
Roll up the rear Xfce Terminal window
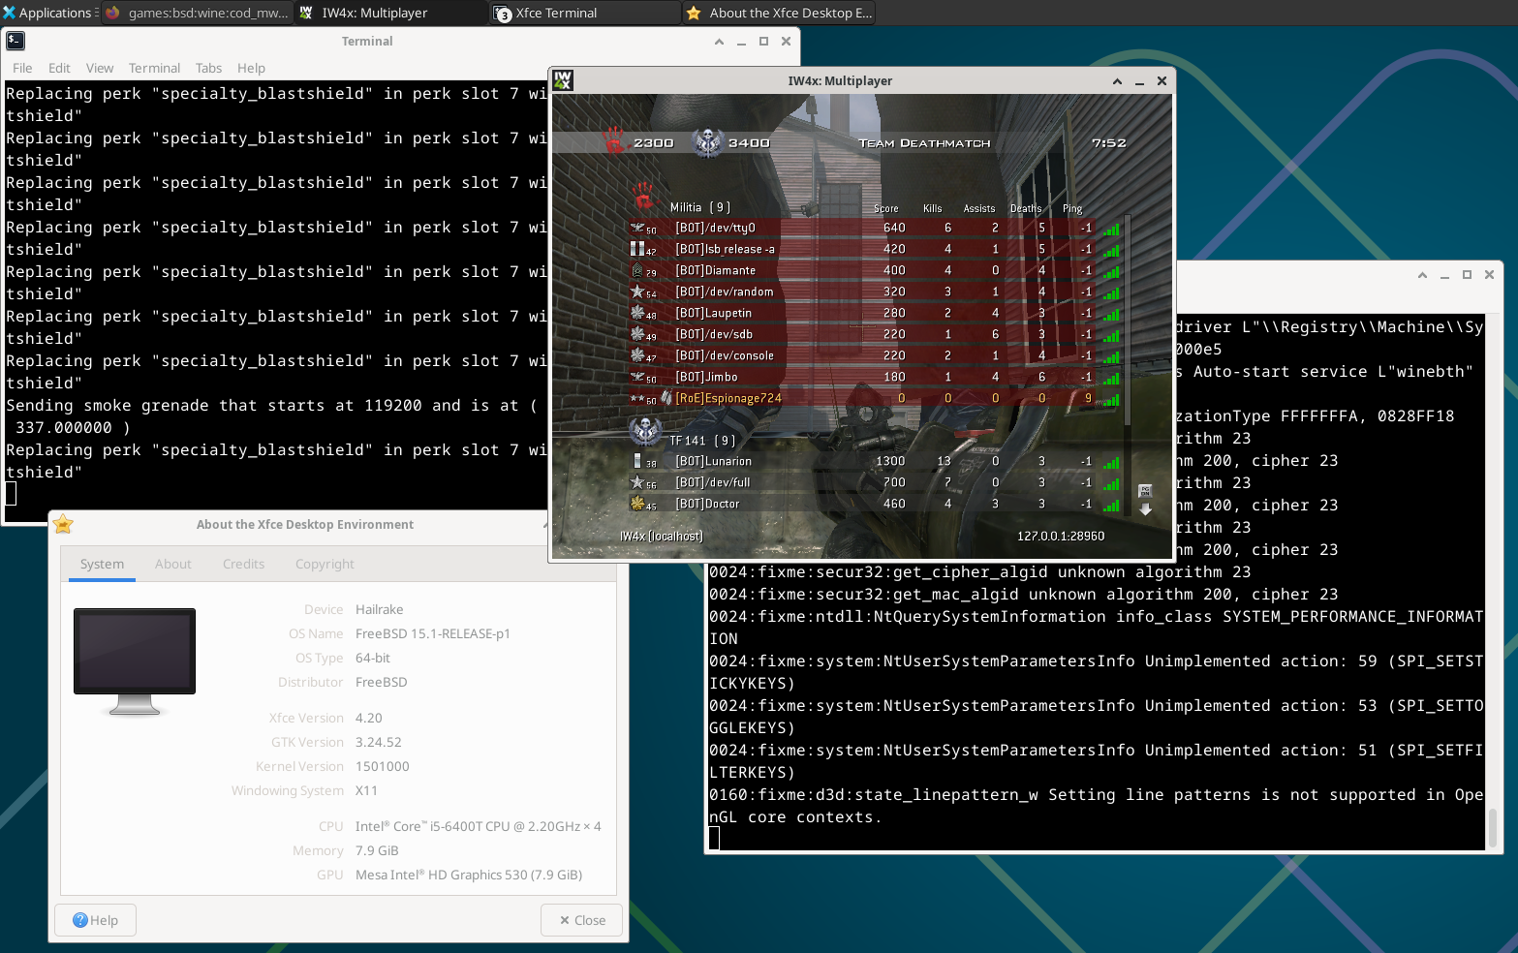point(1422,275)
